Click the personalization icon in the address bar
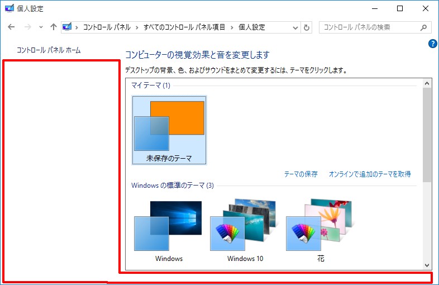 click(67, 27)
